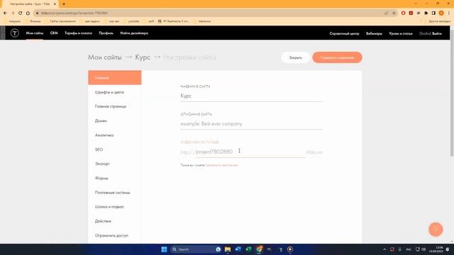Image resolution: width=454 pixels, height=255 pixels.
Task: Reload the page with the refresh icon
Action: pyautogui.click(x=20, y=13)
